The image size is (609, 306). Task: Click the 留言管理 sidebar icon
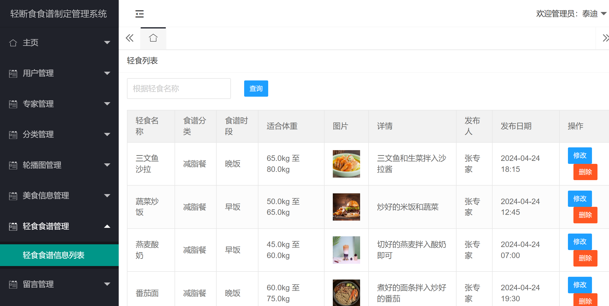pyautogui.click(x=13, y=285)
